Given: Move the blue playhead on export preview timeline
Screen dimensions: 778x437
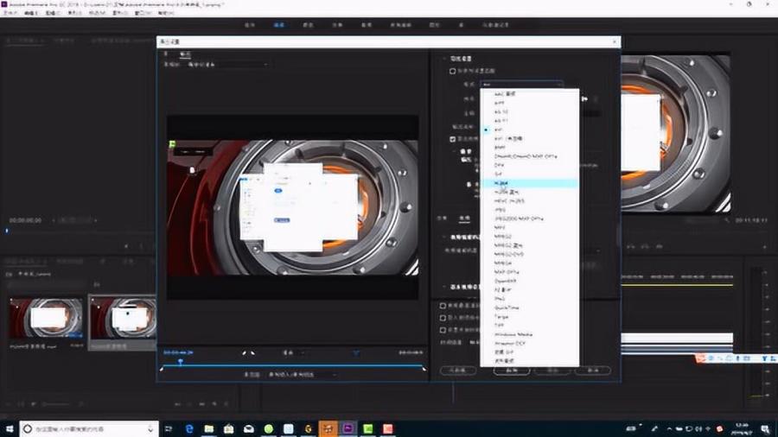Looking at the screenshot, I should point(181,362).
